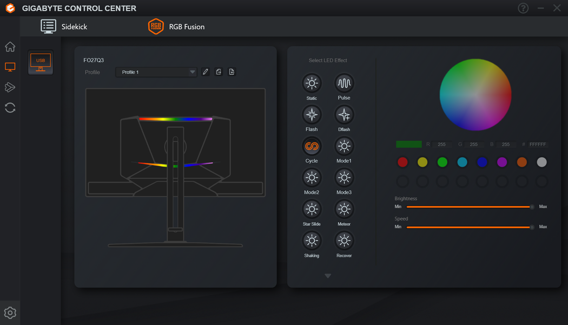Screen dimensions: 568x325
Task: Open the RGB Fusion tab
Action: tap(176, 27)
